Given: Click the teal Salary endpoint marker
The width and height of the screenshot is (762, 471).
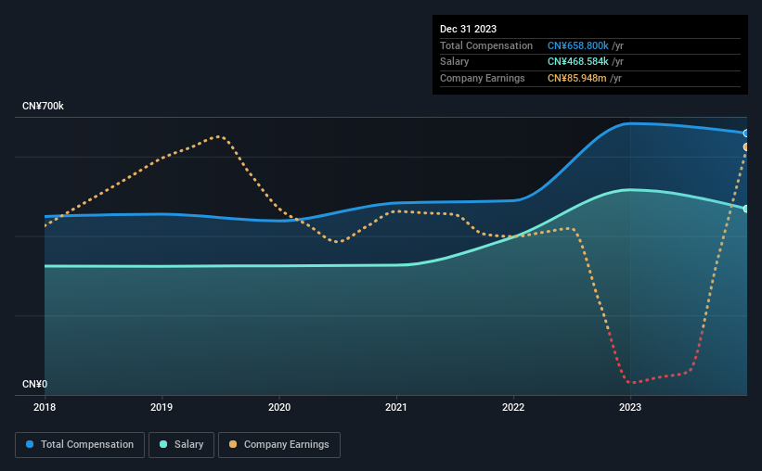Looking at the screenshot, I should (x=745, y=209).
